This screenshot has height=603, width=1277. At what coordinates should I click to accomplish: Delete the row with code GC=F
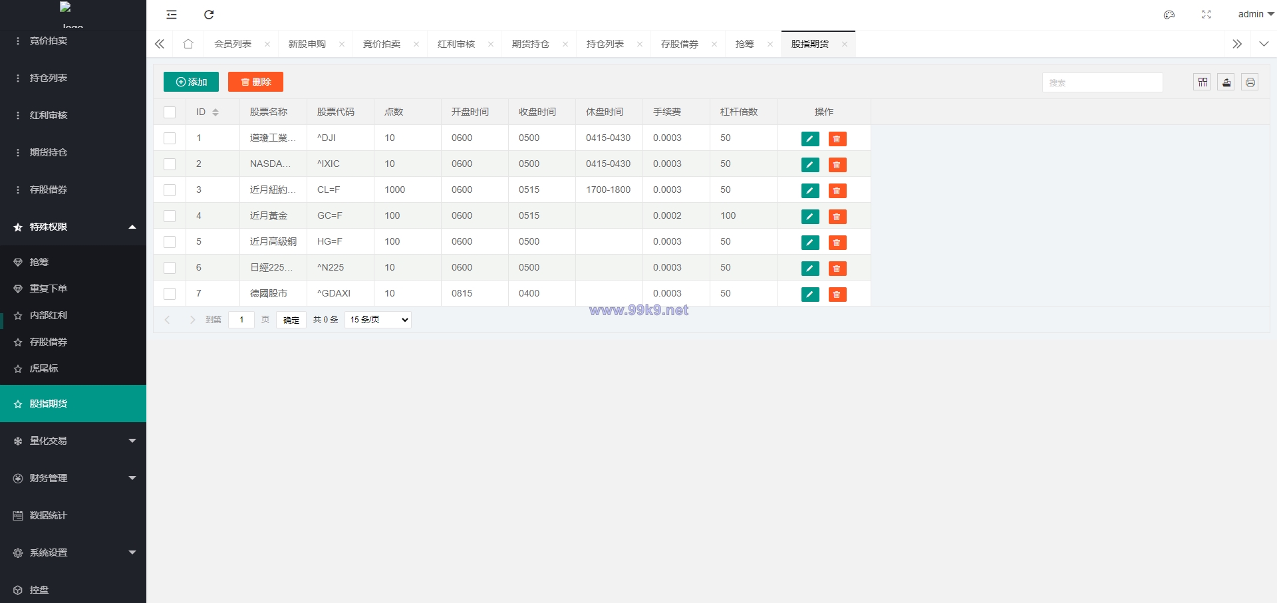point(837,216)
